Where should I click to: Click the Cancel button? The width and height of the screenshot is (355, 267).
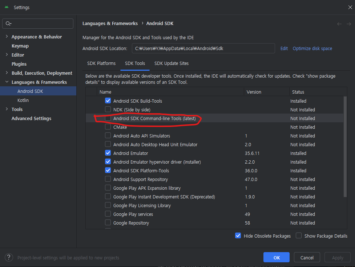pyautogui.click(x=307, y=257)
